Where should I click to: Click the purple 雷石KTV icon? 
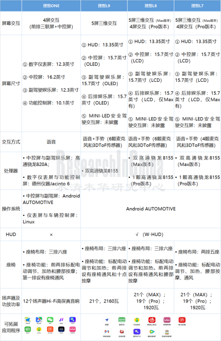click(x=137, y=332)
